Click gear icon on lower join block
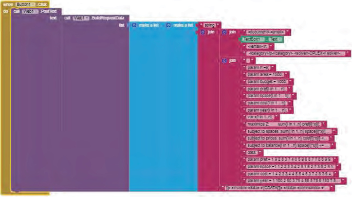Image resolution: width=352 pixels, height=197 pixels. pos(224,61)
